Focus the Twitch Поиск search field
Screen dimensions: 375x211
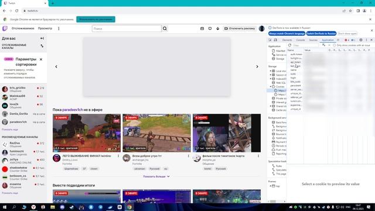[127, 29]
